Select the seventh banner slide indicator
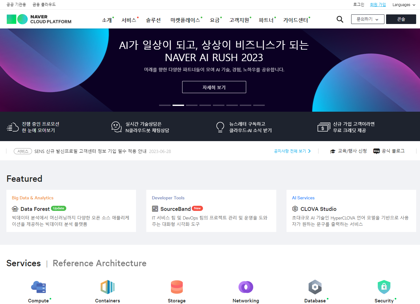Image resolution: width=420 pixels, height=304 pixels. pos(246,105)
